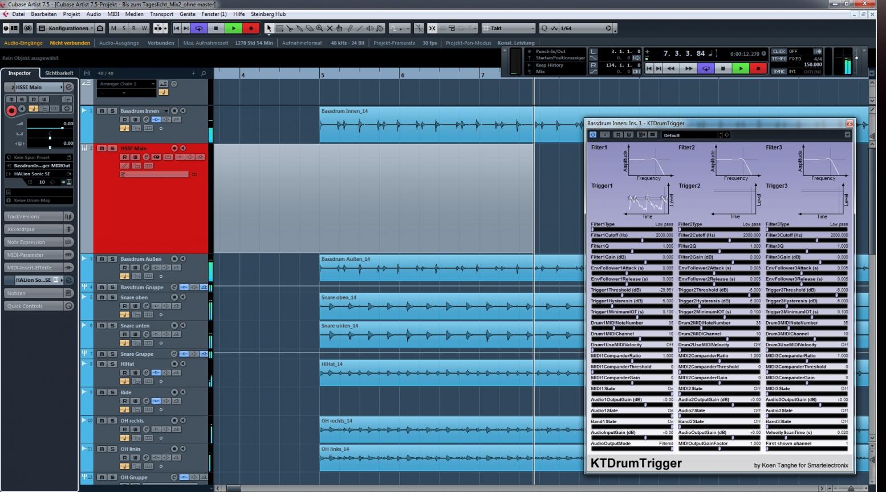Image resolution: width=886 pixels, height=492 pixels.
Task: Open channel settings (e) for Bassdrum Gruppe
Action: (x=174, y=288)
